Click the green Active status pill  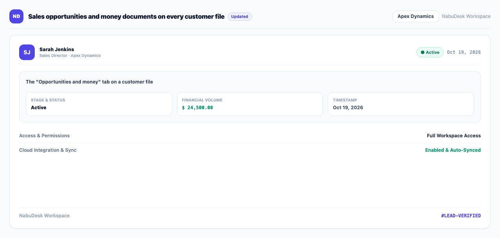[x=430, y=52]
